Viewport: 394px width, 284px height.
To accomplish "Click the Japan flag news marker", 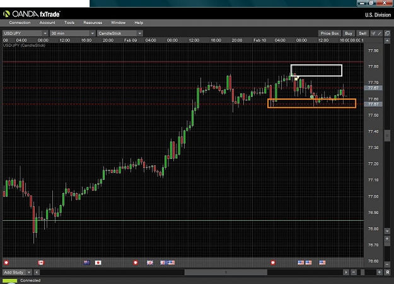I will point(98,263).
